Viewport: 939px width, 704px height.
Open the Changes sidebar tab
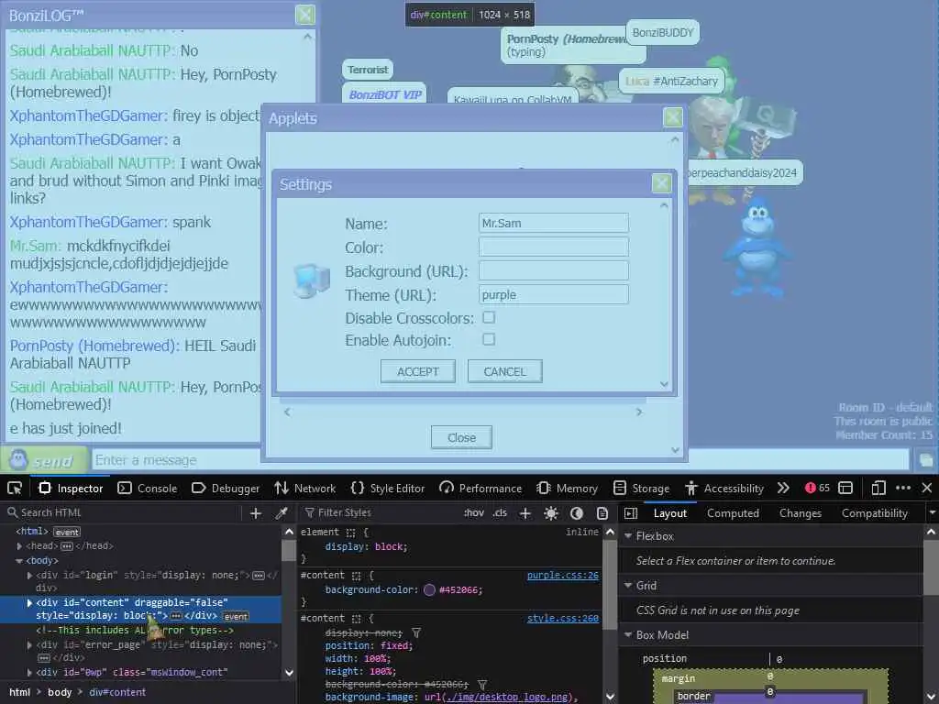(800, 513)
